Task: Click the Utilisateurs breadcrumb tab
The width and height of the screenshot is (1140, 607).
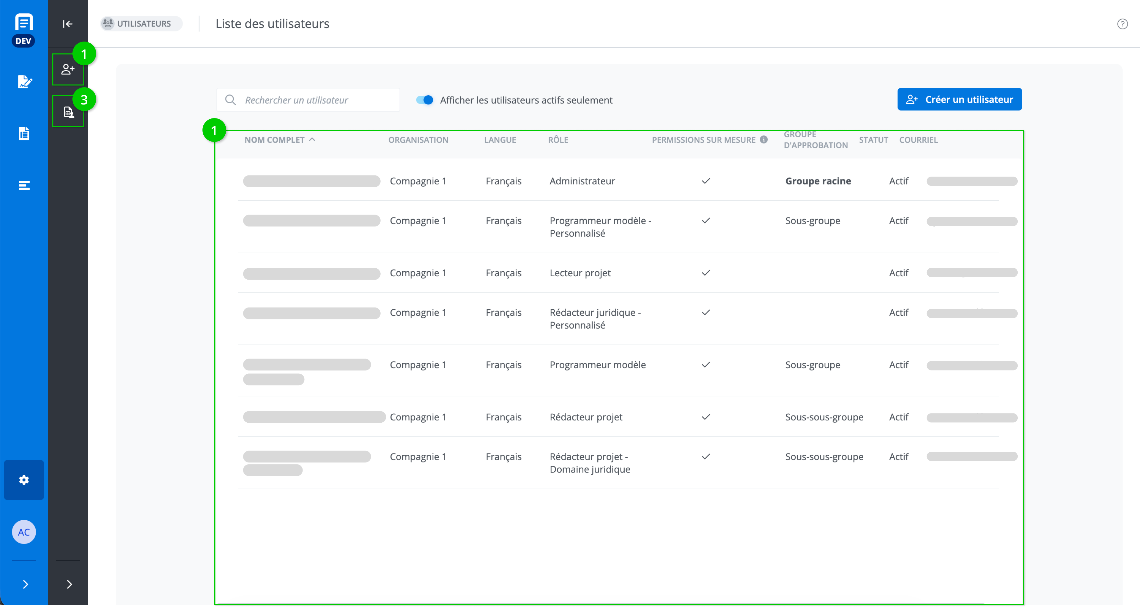Action: coord(141,24)
